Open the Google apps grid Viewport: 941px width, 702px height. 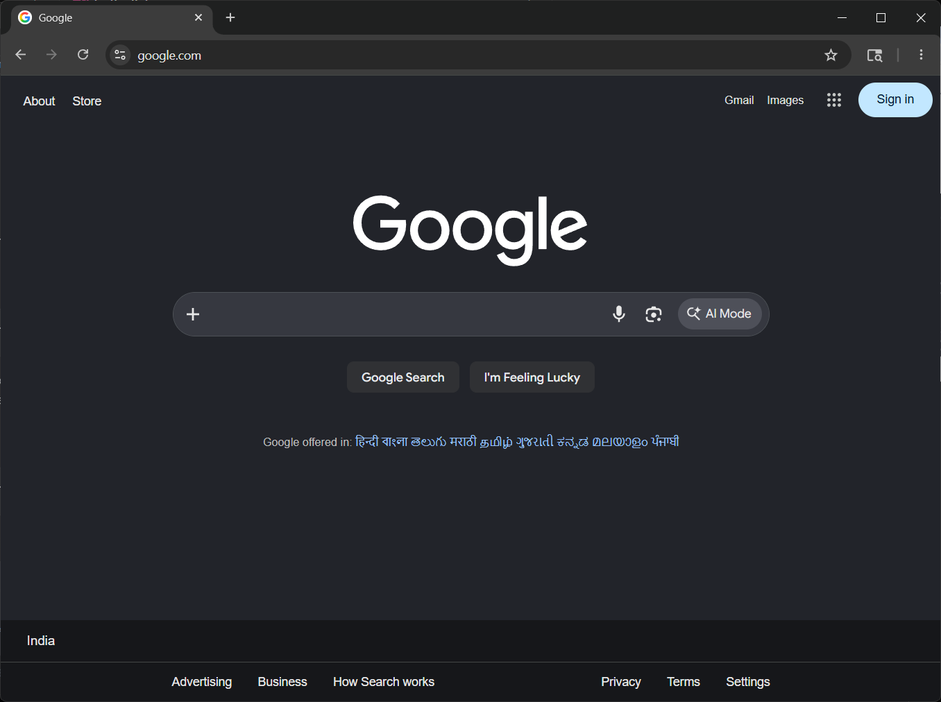[834, 100]
